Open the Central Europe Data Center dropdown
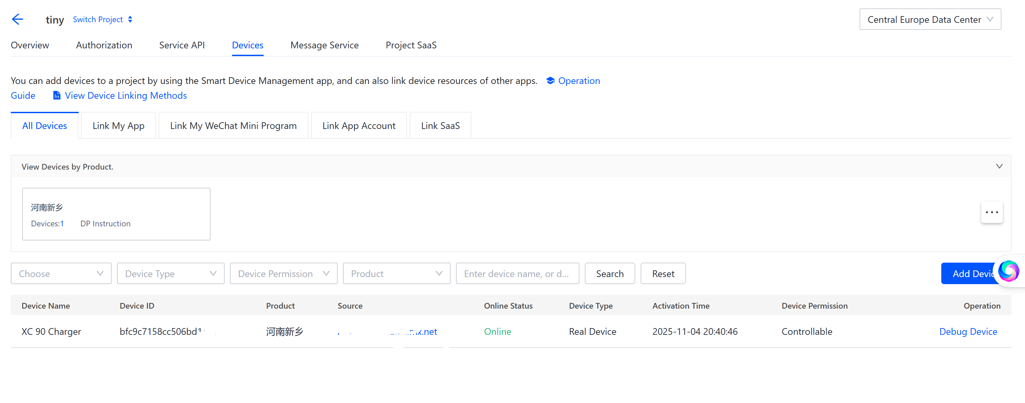Image resolution: width=1025 pixels, height=403 pixels. coord(929,19)
